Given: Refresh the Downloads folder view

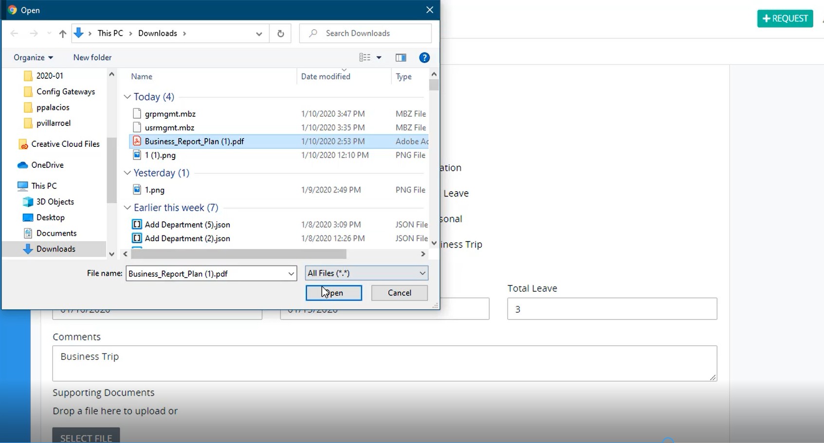Looking at the screenshot, I should pyautogui.click(x=280, y=33).
